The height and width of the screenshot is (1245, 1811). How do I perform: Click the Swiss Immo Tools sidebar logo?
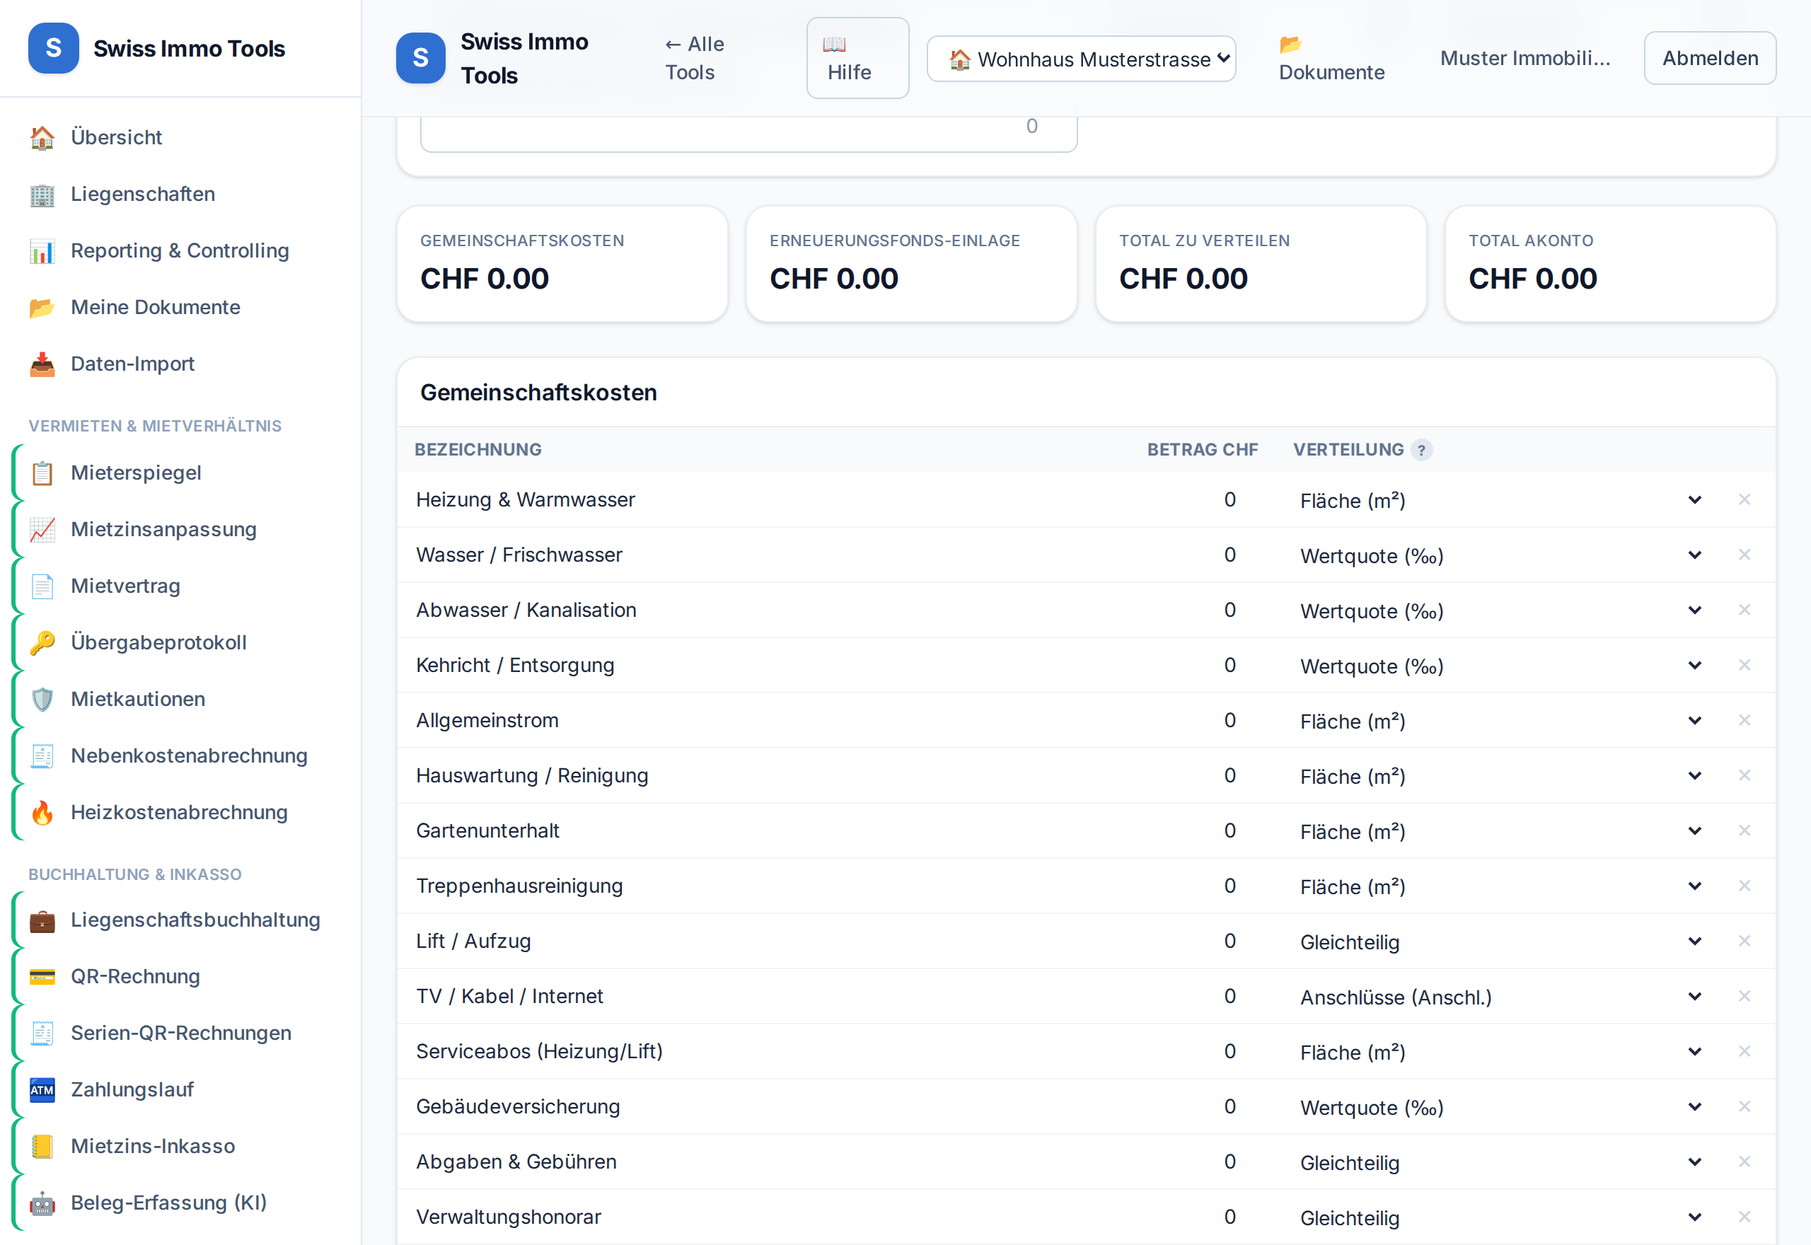point(54,48)
